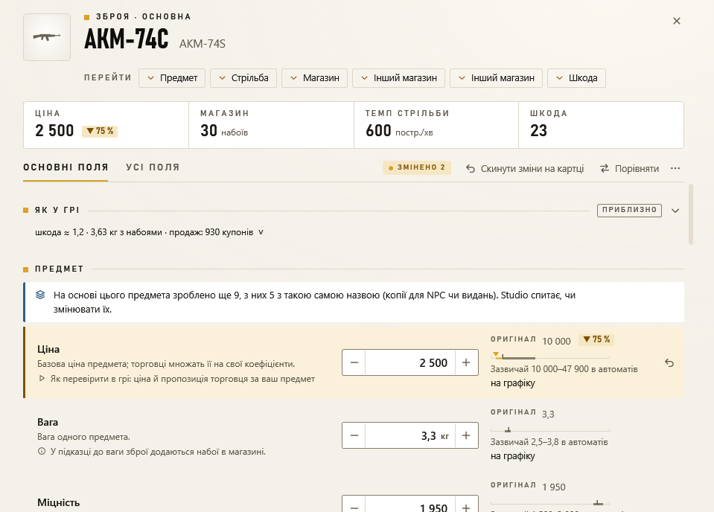Click the Вага range bar marker
Image resolution: width=714 pixels, height=512 pixels.
508,429
